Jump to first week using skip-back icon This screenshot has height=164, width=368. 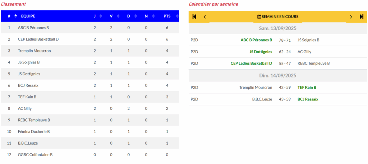click(x=194, y=17)
